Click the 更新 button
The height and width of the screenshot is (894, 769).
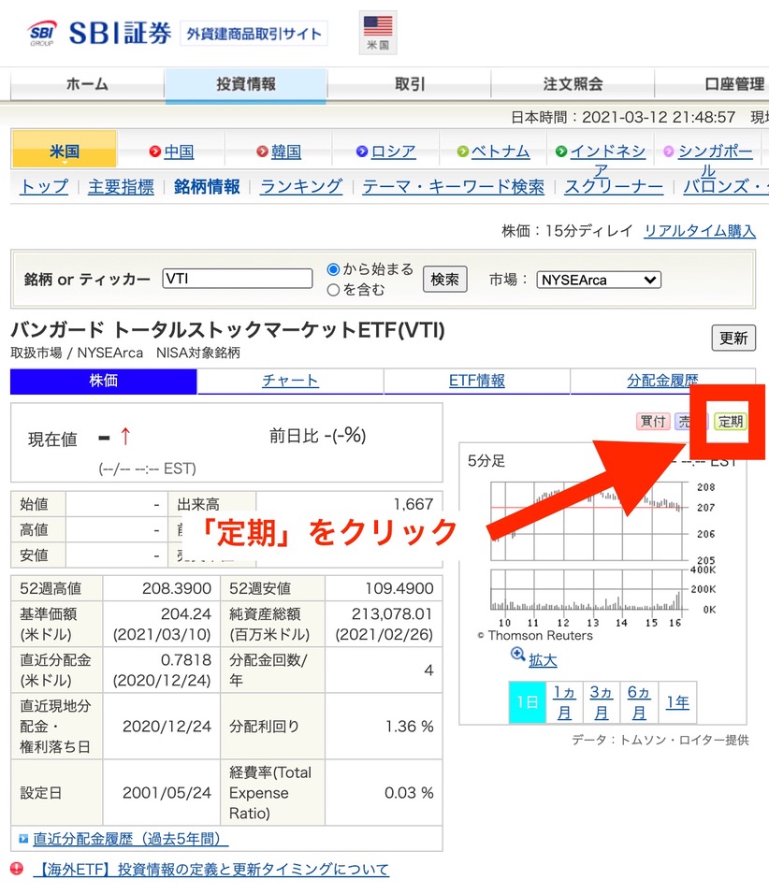click(733, 339)
